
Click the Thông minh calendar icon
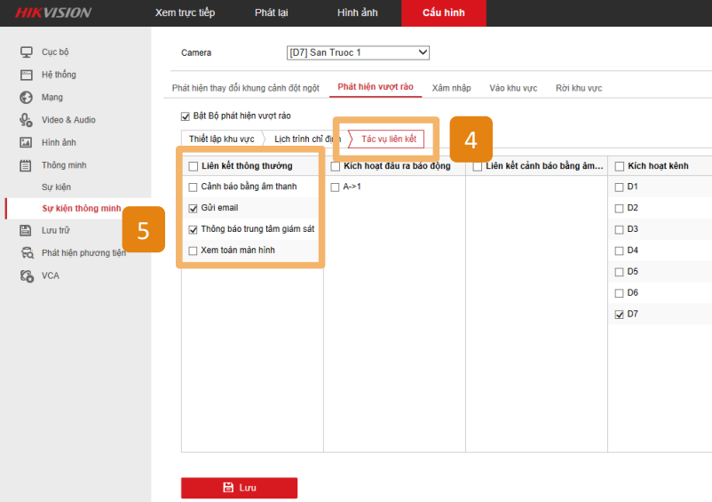tap(27, 165)
